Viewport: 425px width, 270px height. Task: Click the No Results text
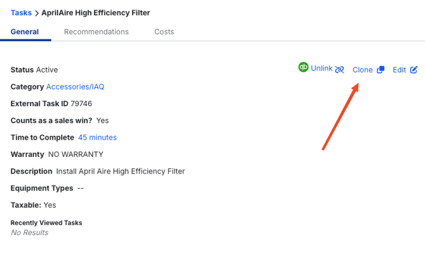point(30,233)
